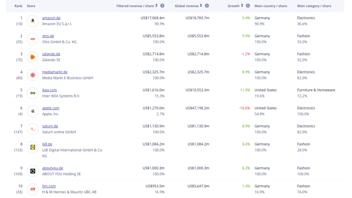Click filtered revenue US$17,068.4m value
The height and width of the screenshot is (198, 352).
(x=153, y=18)
